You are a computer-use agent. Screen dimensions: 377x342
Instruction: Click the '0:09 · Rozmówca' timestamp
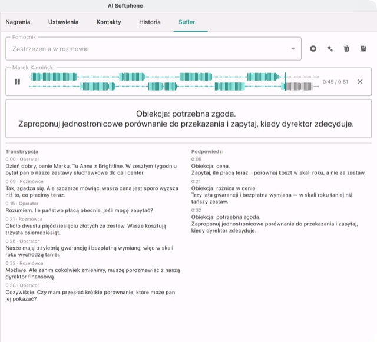(x=24, y=181)
